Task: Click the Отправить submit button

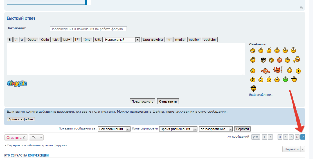Action: pos(168,101)
